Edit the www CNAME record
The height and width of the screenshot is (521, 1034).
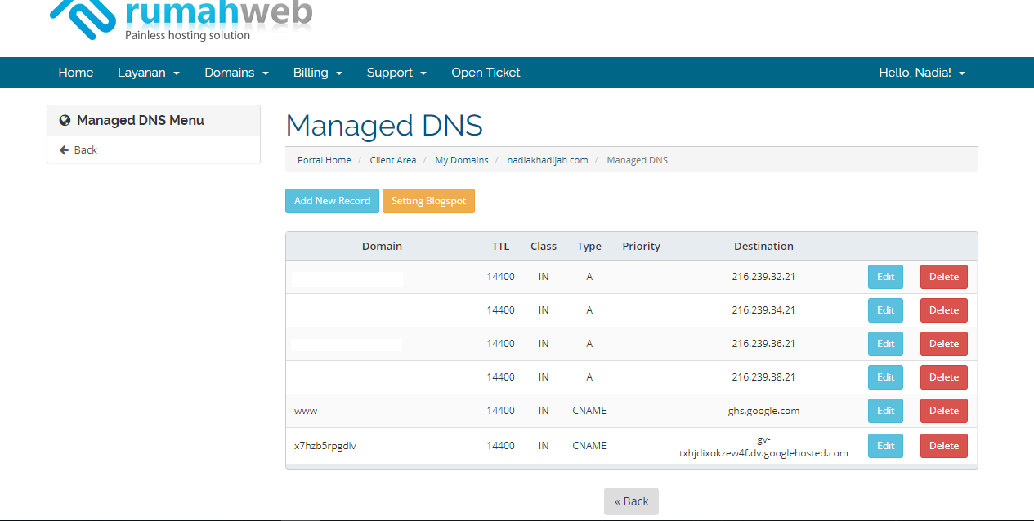[x=885, y=411]
